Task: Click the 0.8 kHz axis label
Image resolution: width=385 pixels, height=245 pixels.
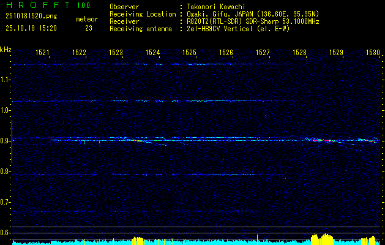Action: pos(4,171)
